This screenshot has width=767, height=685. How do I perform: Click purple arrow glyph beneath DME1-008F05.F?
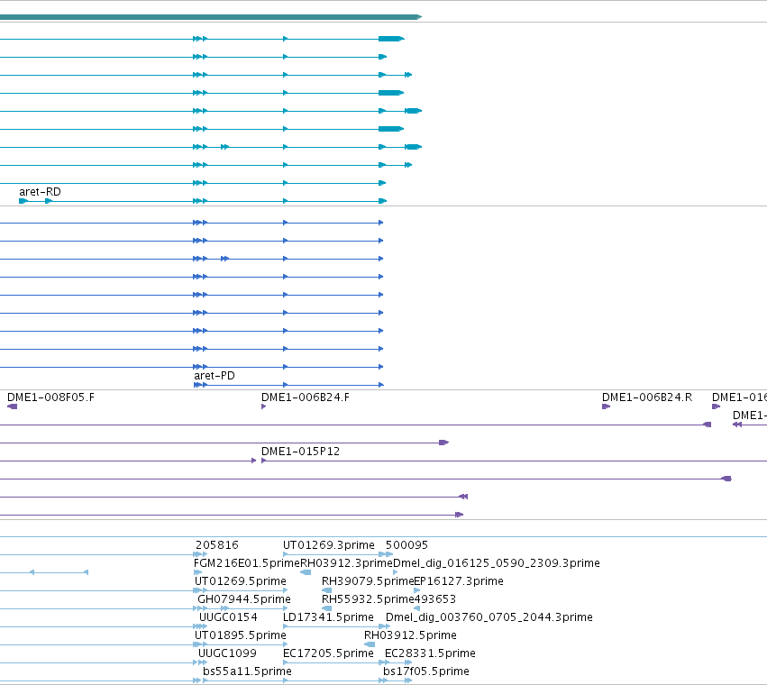pyautogui.click(x=13, y=406)
